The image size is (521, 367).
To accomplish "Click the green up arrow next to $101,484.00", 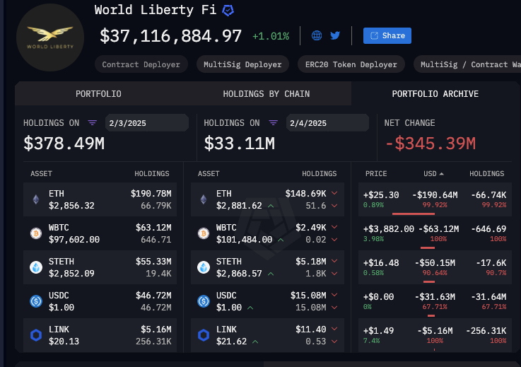I will click(x=281, y=240).
